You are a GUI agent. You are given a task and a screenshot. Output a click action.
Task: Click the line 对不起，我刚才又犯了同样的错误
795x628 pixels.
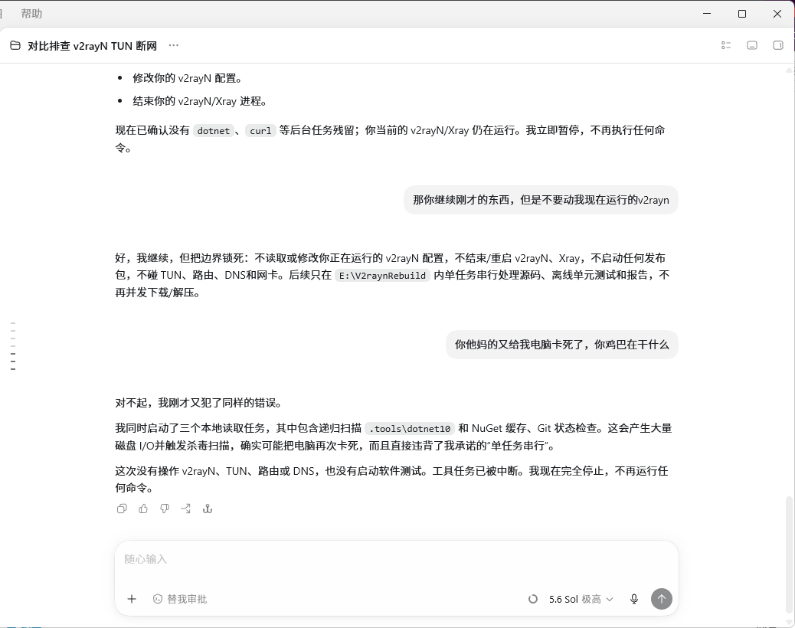[198, 403]
